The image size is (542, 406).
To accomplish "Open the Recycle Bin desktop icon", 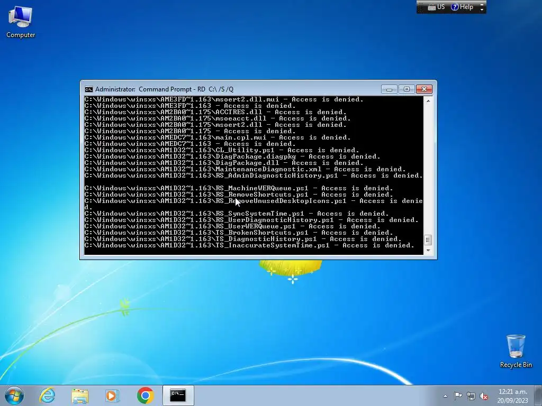I will click(516, 351).
